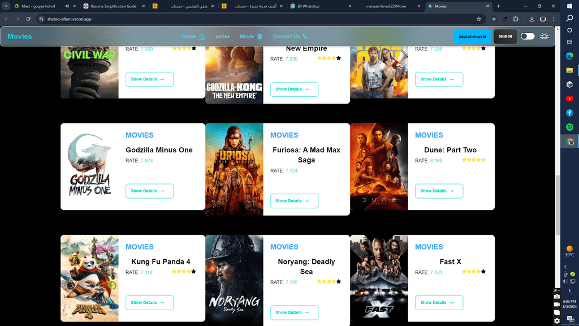Image resolution: width=579 pixels, height=326 pixels.
Task: Show Details for Fast X
Action: [x=439, y=303]
